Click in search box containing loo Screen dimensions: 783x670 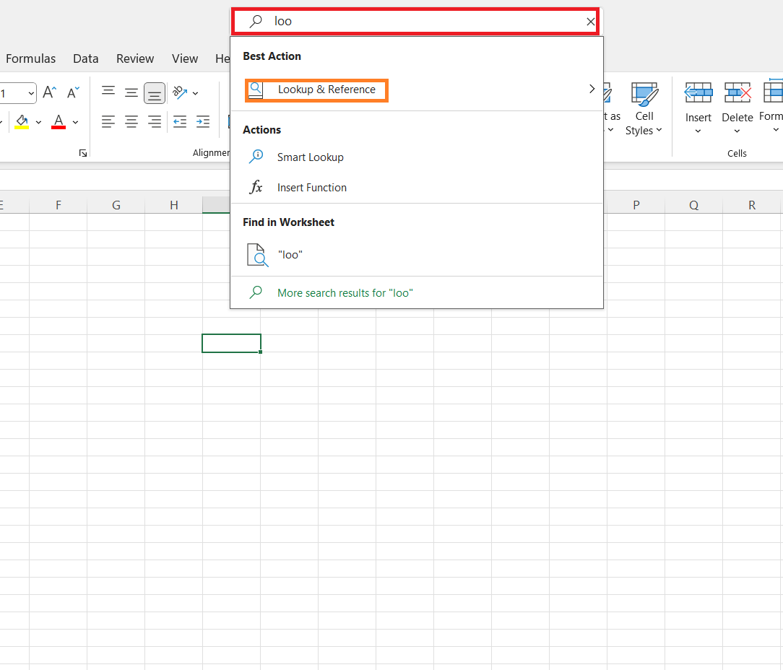click(x=415, y=22)
